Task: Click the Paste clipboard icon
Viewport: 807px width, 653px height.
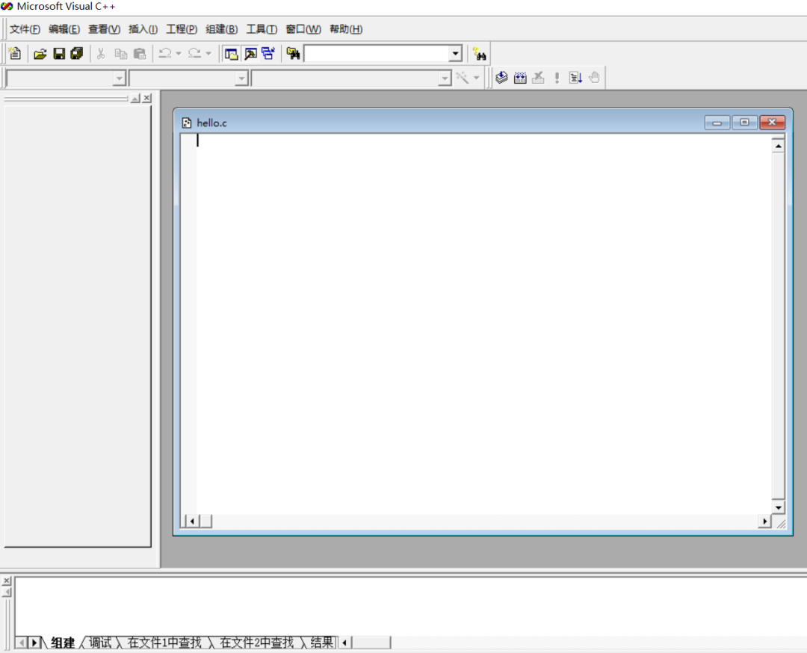Action: [x=140, y=54]
